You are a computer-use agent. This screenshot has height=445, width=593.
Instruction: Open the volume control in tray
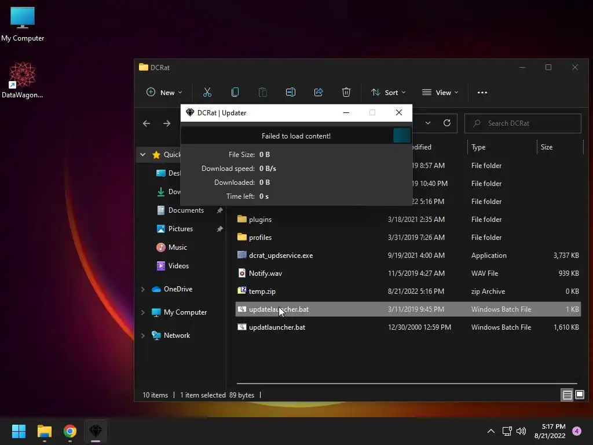click(x=521, y=431)
